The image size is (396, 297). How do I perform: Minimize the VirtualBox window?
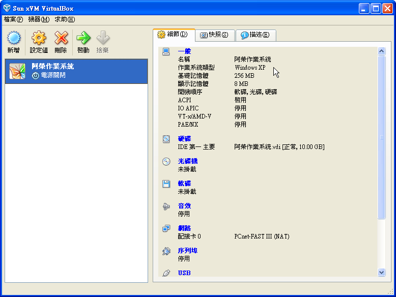point(364,9)
